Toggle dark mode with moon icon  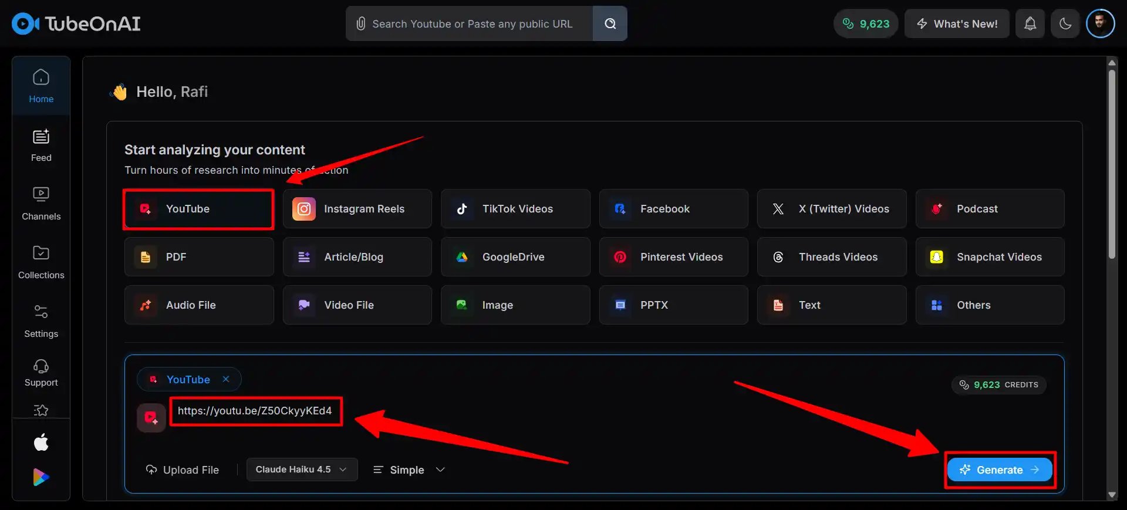coord(1065,23)
